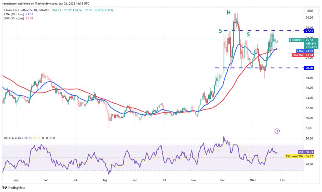This screenshot has width=322, height=192.
Task: Click the 07:24:19 countdown timer
Action: click(x=311, y=47)
